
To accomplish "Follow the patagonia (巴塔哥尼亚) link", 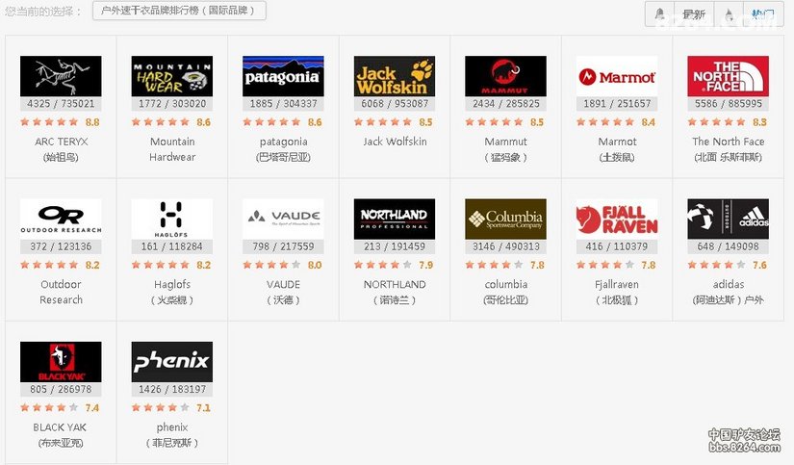I will pos(283,149).
